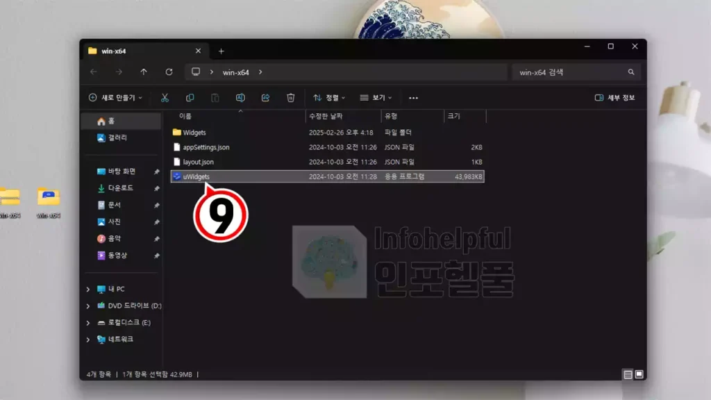This screenshot has width=711, height=400.
Task: Click the search magnifier icon
Action: [x=630, y=72]
